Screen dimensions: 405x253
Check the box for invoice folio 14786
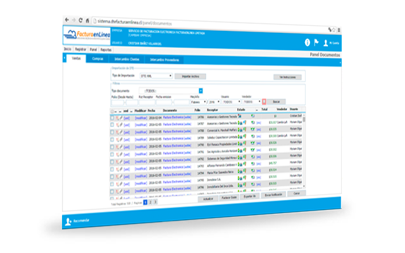click(113, 118)
